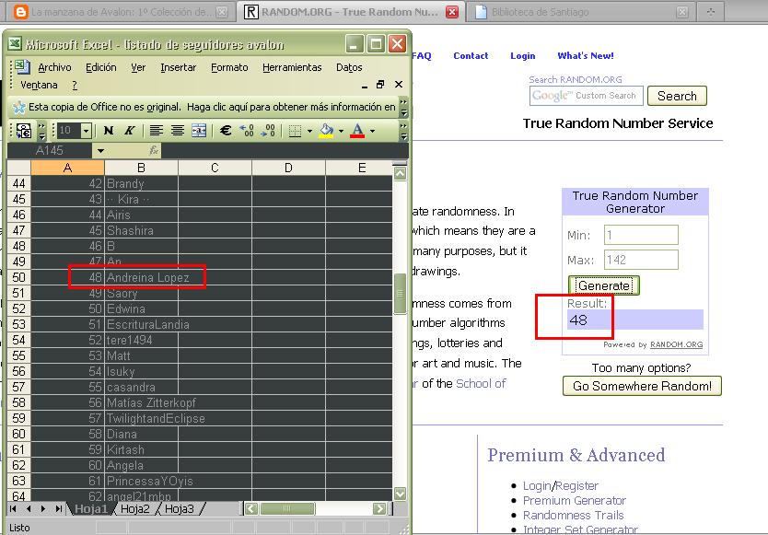Apply left text alignment
The width and height of the screenshot is (768, 535).
point(157,131)
